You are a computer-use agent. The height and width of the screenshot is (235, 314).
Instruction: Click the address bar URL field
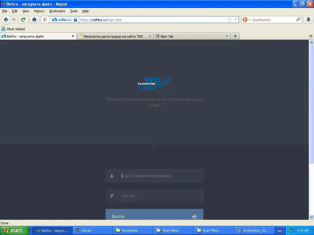tap(153, 20)
